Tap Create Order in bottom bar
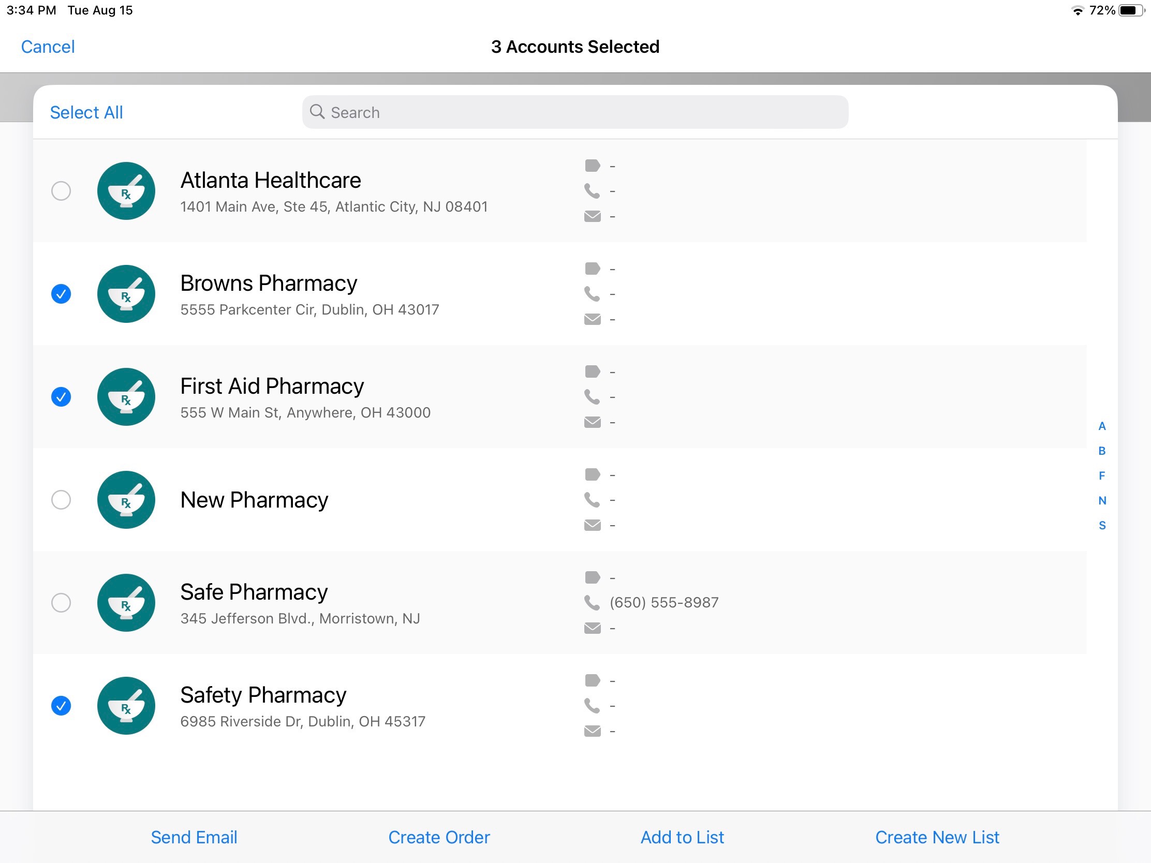Screen dimensions: 1151x863 (439, 837)
